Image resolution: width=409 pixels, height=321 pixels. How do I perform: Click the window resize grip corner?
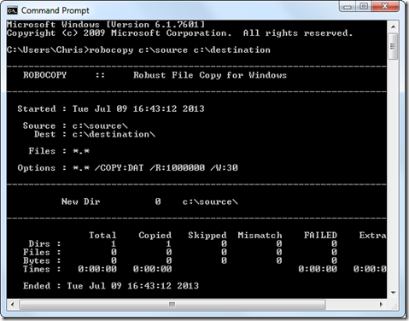[394, 306]
